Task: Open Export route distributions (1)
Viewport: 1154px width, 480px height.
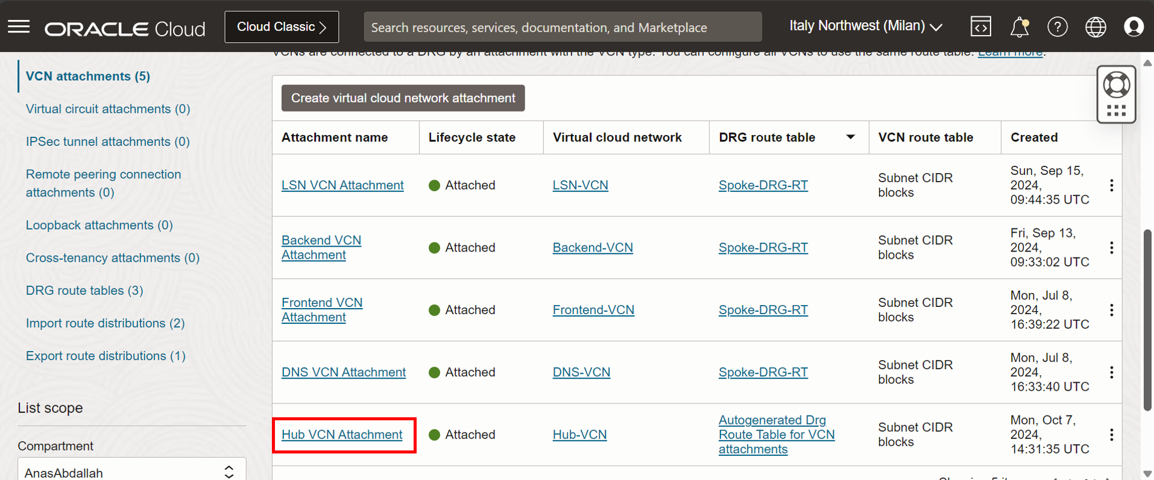Action: point(106,356)
